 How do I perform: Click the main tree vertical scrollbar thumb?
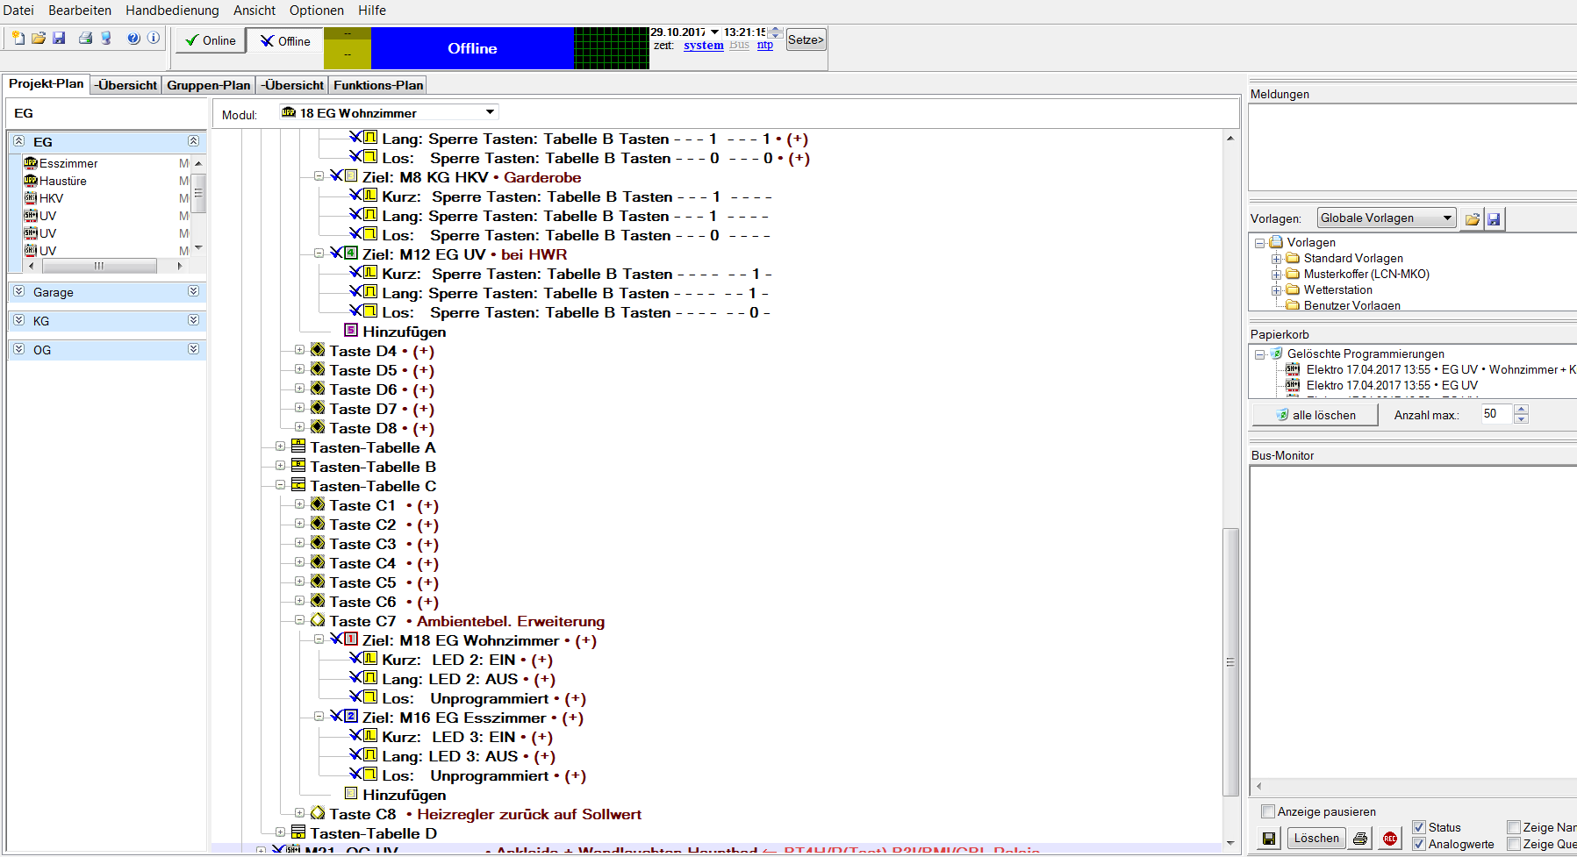click(1230, 661)
